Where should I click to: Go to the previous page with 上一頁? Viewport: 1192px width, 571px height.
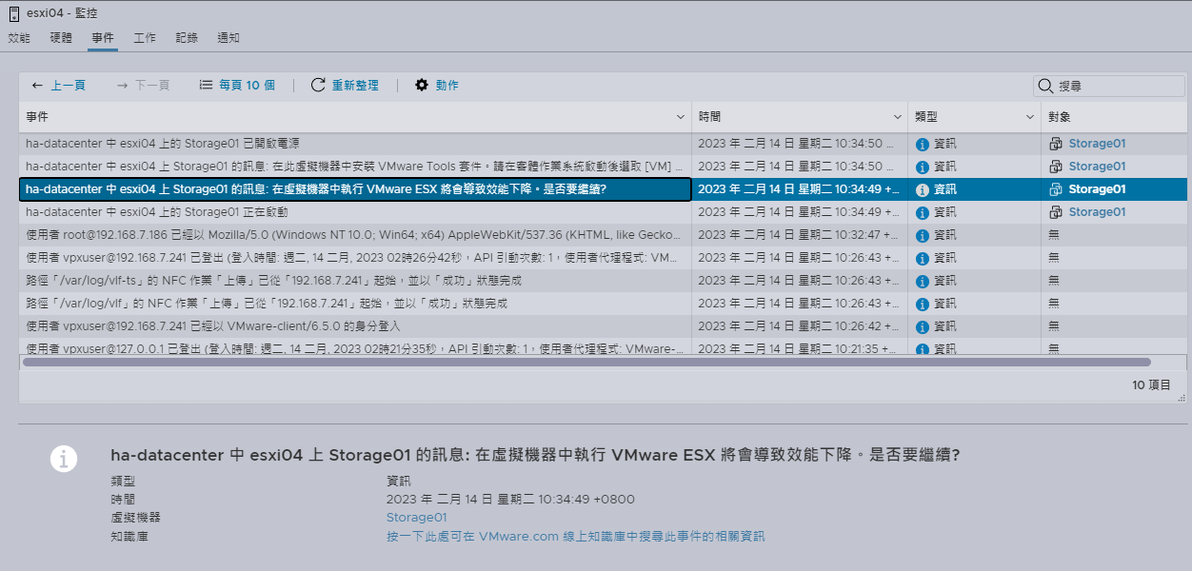point(59,86)
